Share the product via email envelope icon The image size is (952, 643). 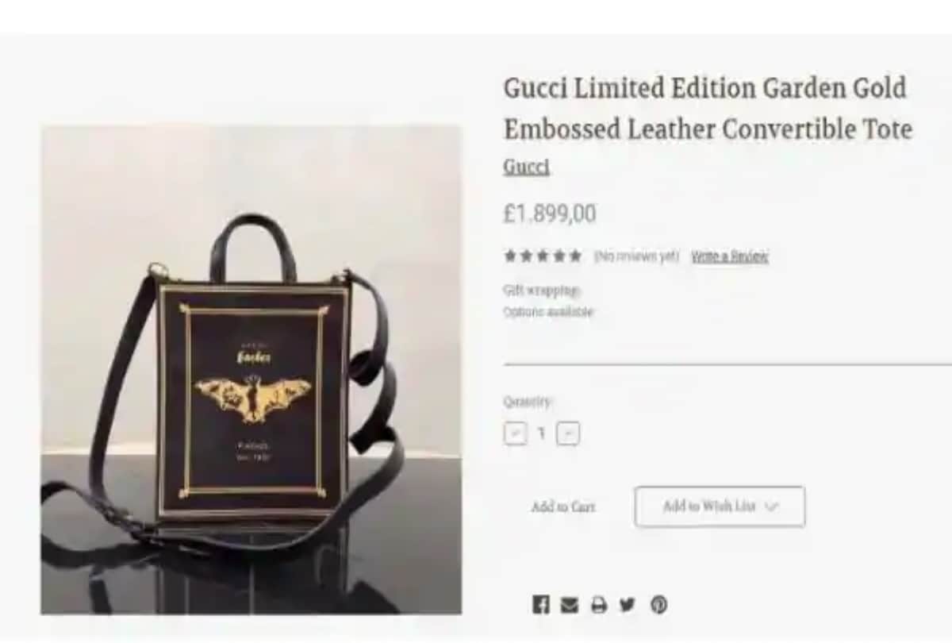pos(569,605)
